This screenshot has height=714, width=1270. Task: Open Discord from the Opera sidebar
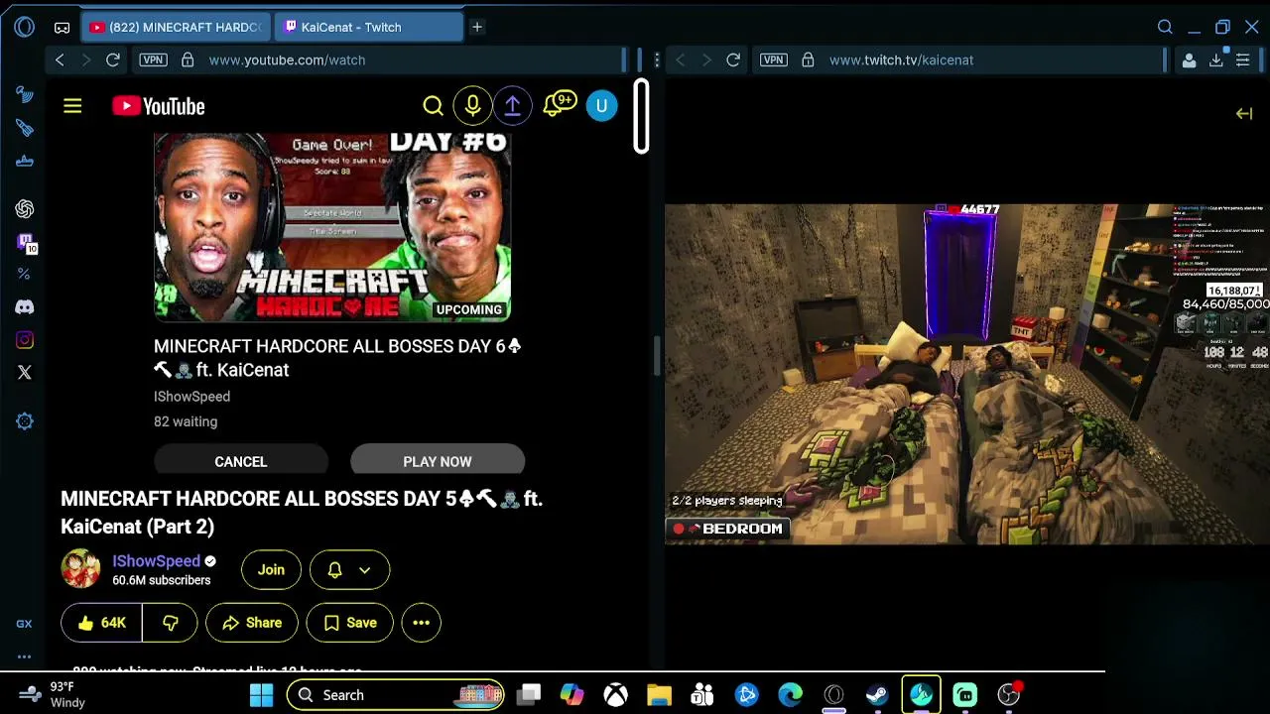pos(25,307)
